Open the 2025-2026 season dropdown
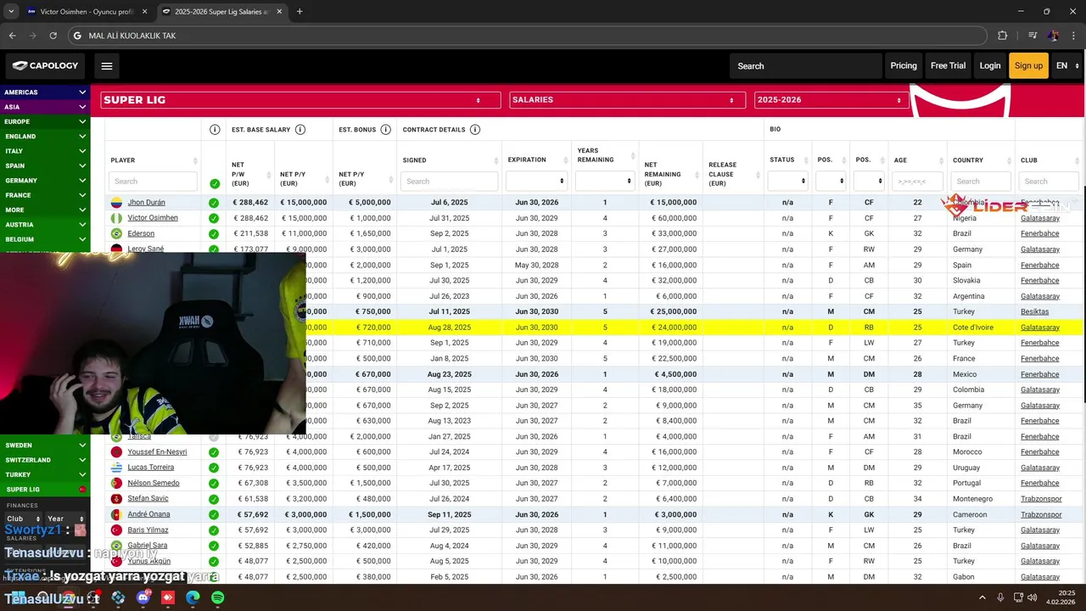The image size is (1086, 611). (x=831, y=100)
